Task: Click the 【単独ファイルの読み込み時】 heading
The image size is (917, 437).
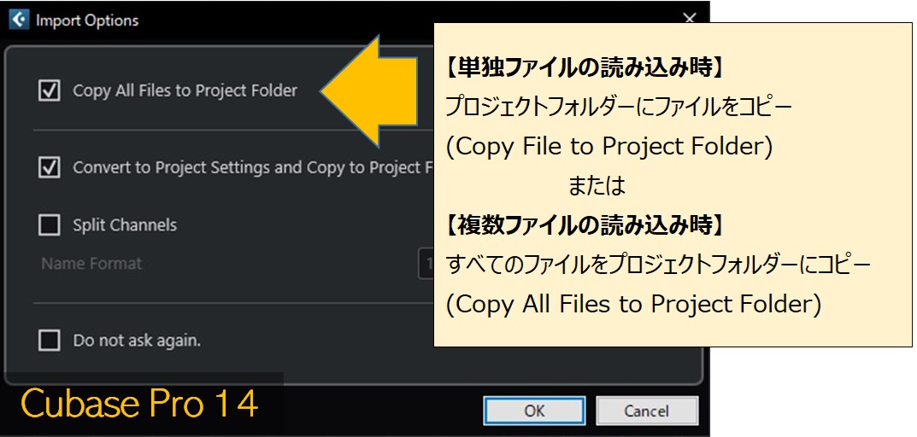Action: (x=586, y=68)
